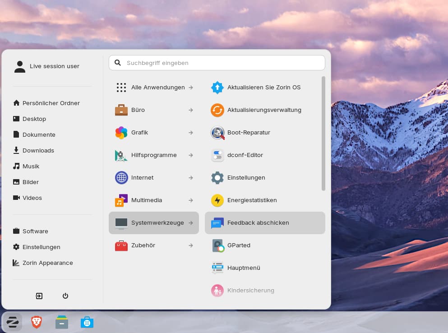Open Zorin Appearance from the sidebar

[47, 263]
